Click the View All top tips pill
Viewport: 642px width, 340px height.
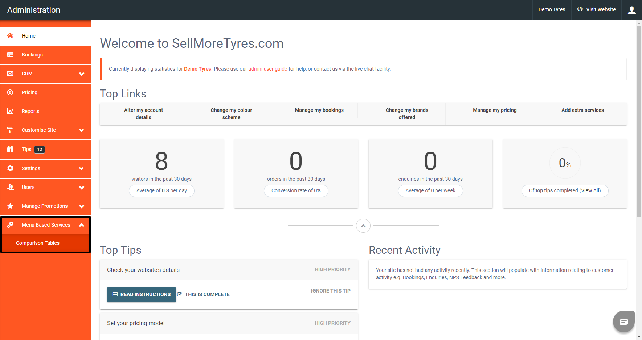565,190
